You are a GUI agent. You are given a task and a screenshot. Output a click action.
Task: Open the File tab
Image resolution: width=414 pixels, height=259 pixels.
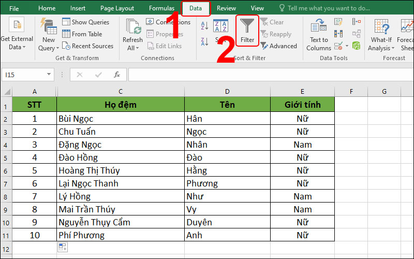pyautogui.click(x=14, y=8)
